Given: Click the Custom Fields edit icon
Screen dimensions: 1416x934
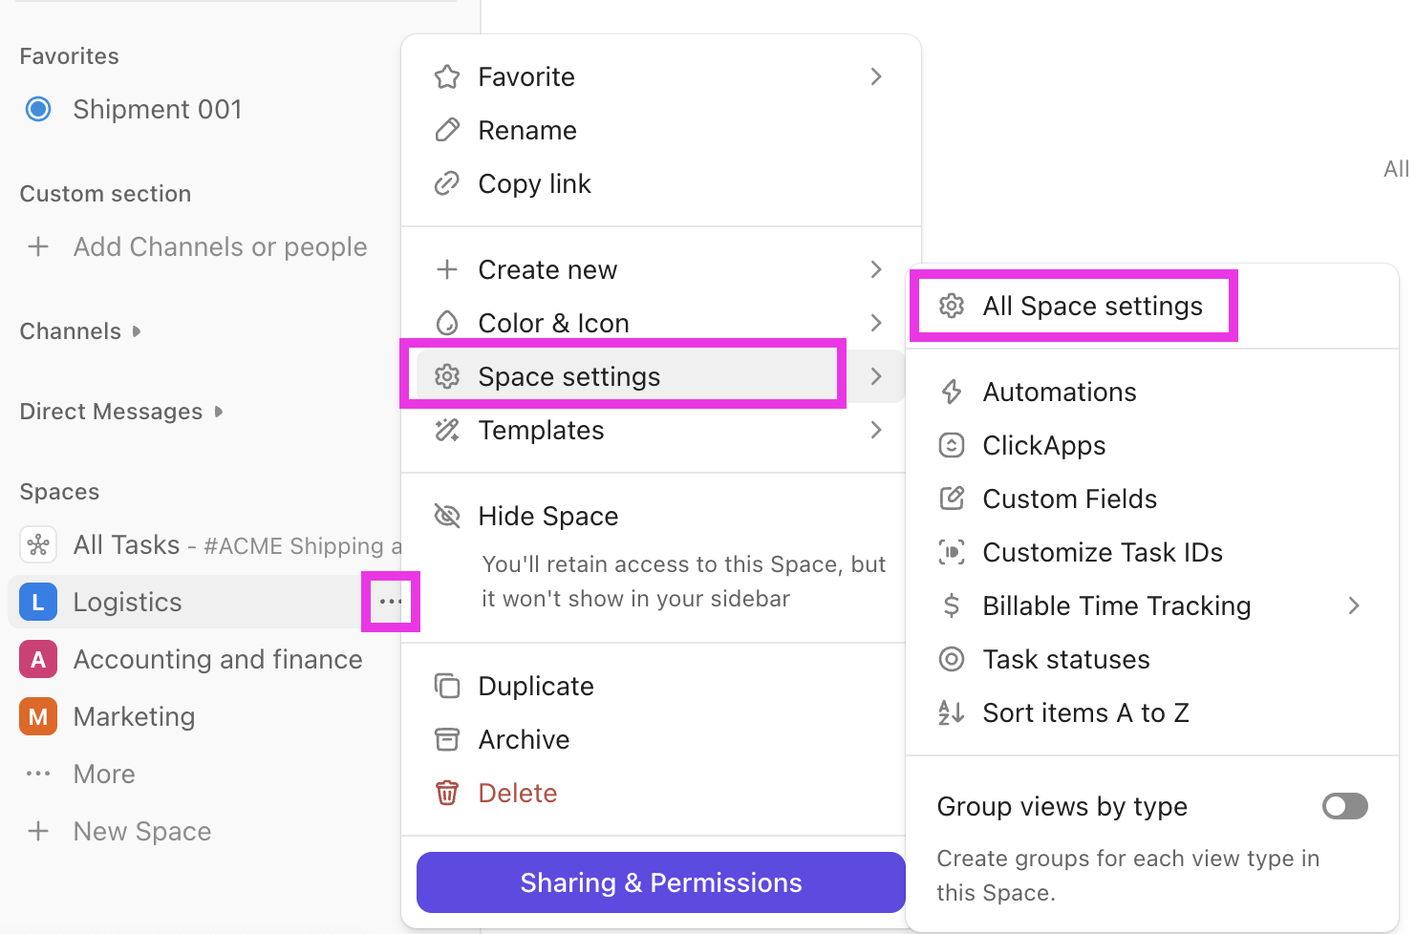Looking at the screenshot, I should click(952, 499).
